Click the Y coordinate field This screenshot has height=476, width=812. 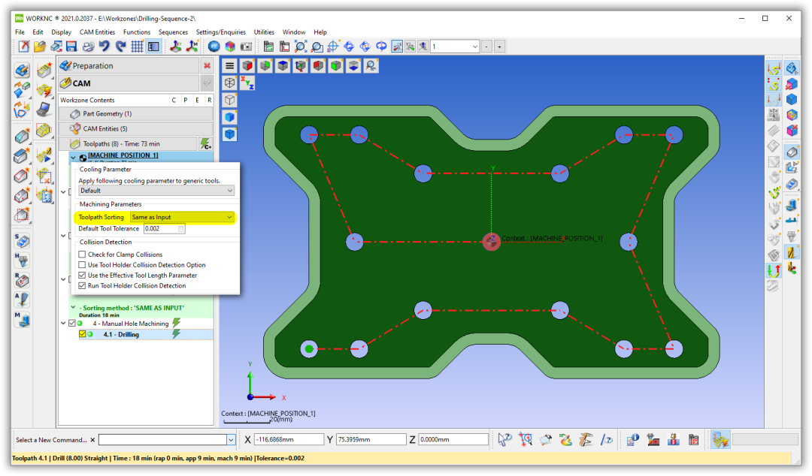coord(371,440)
